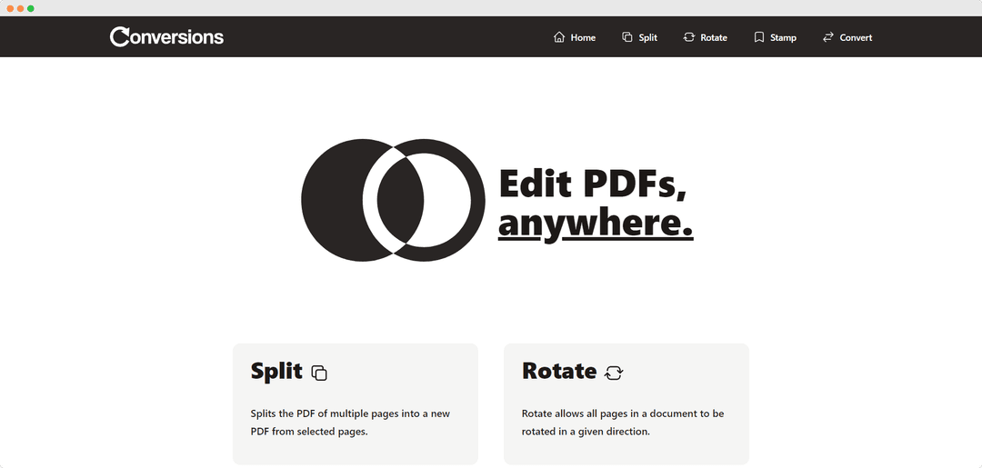The image size is (982, 468).
Task: Open the Home menu item
Action: tap(575, 37)
